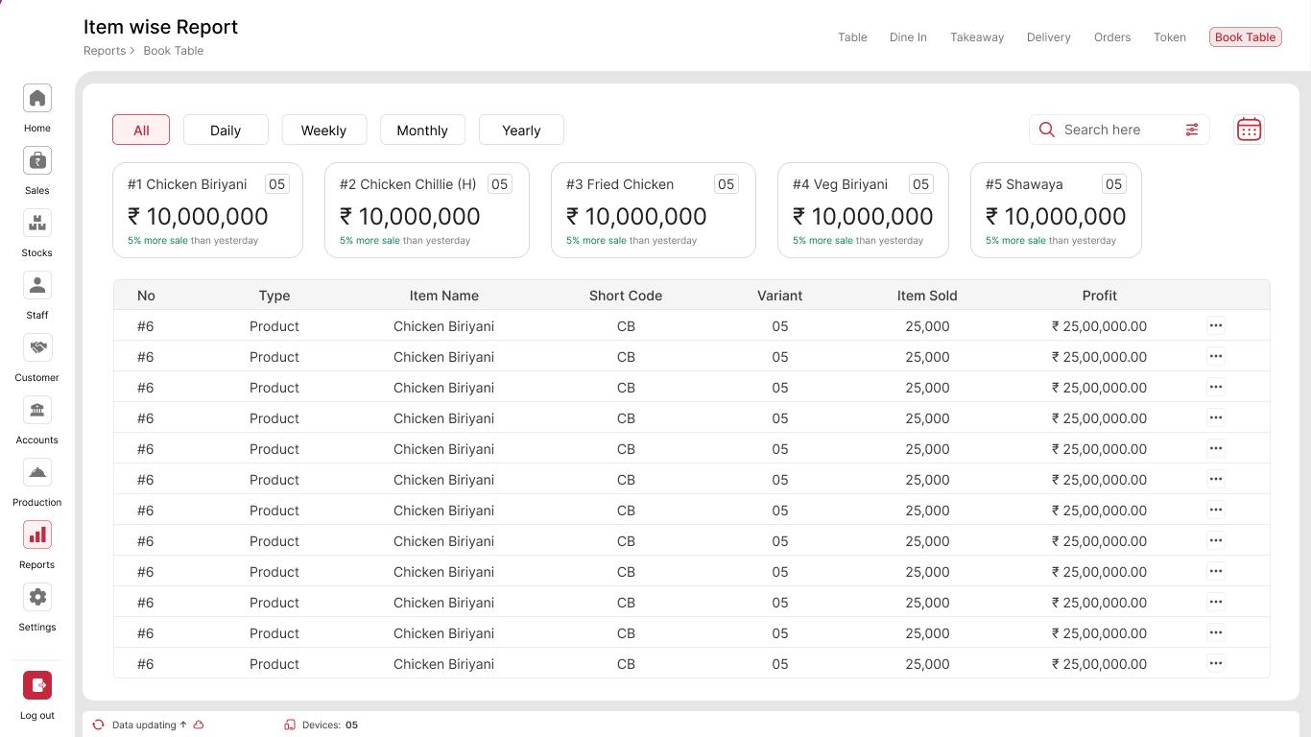This screenshot has height=737, width=1311.
Task: Switch to the Weekly filter
Action: 323,131
